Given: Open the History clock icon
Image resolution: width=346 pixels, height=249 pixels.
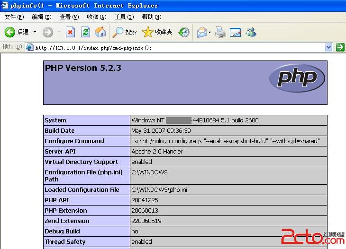Looking at the screenshot, I should 184,32.
